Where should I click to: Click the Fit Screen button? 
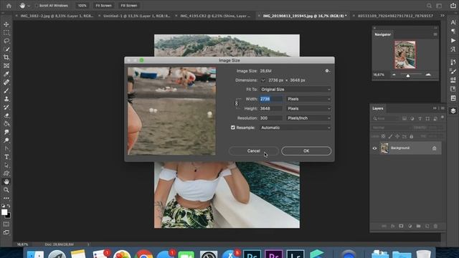click(x=103, y=6)
